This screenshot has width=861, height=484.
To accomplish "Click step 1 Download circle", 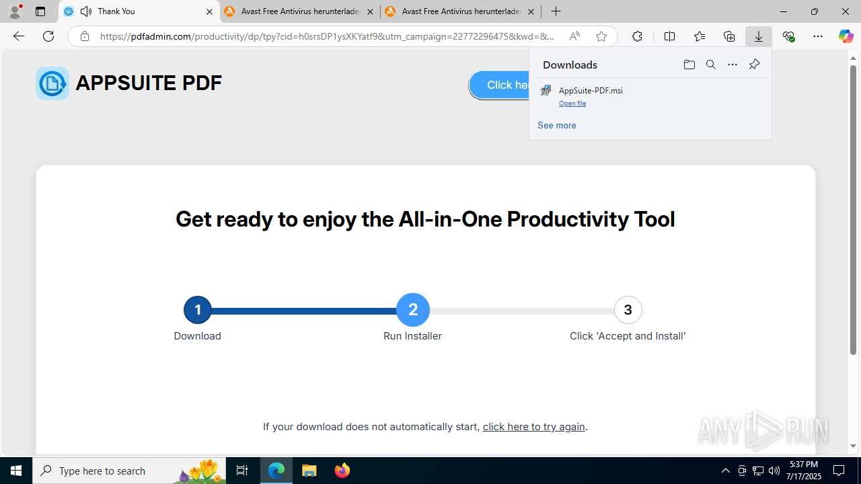I will 197,310.
